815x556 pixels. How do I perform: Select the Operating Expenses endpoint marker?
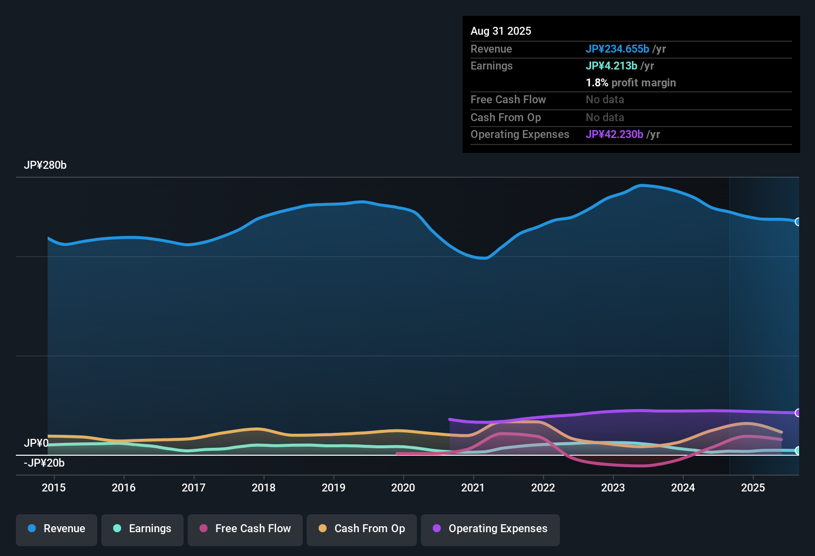pyautogui.click(x=798, y=413)
